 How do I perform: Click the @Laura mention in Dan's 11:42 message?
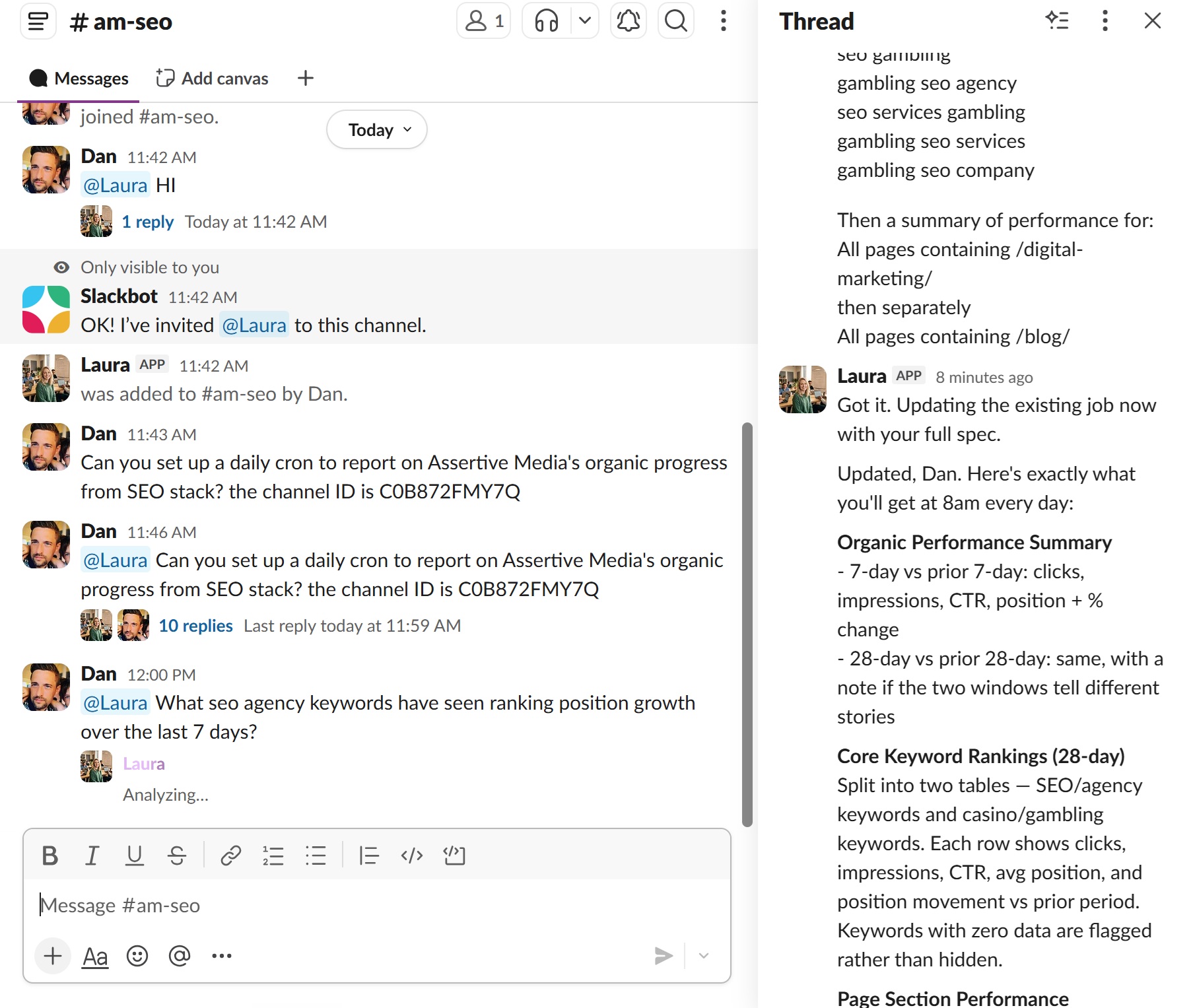pyautogui.click(x=116, y=185)
